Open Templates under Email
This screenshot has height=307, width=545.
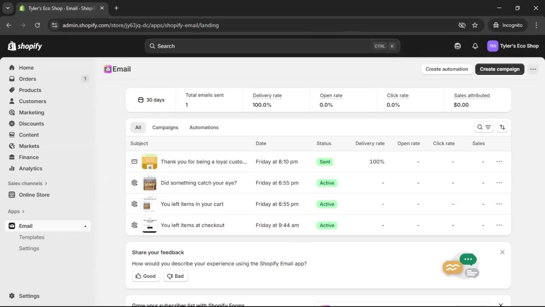tap(32, 237)
